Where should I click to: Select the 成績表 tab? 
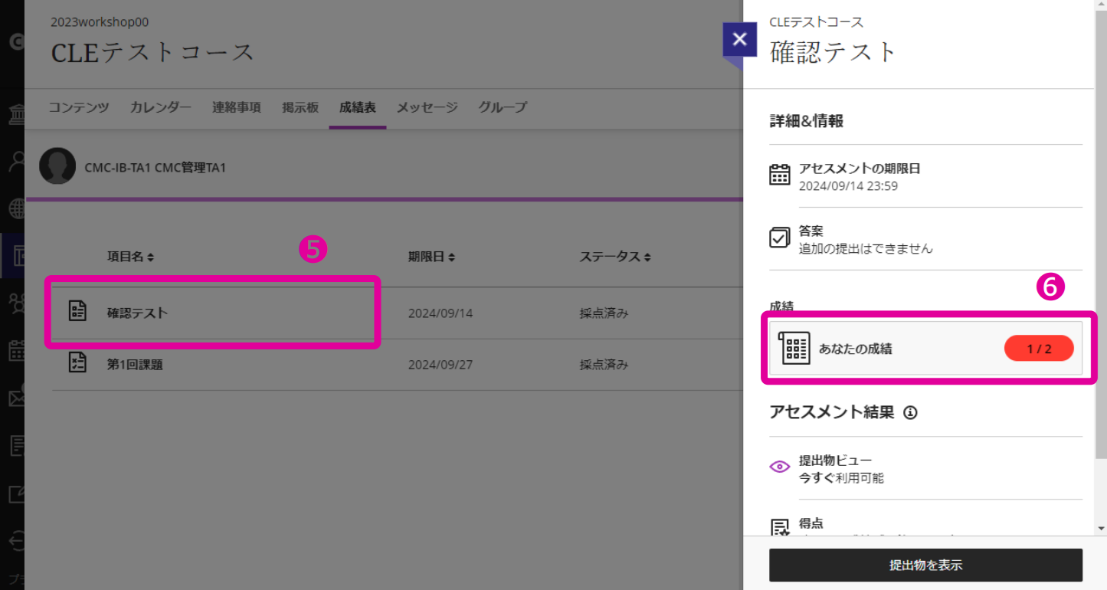[x=358, y=107]
